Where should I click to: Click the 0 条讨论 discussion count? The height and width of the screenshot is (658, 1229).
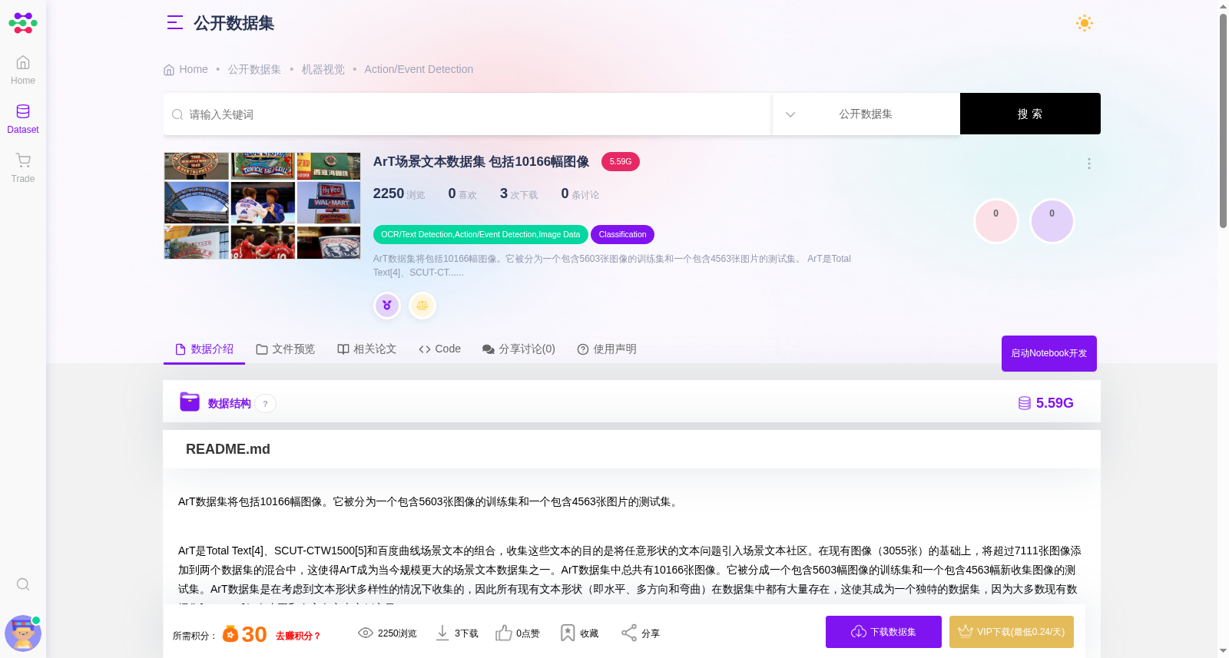580,194
